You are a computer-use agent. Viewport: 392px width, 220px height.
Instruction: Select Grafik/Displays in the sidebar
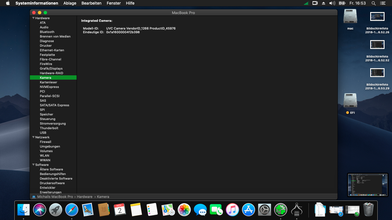(51, 68)
